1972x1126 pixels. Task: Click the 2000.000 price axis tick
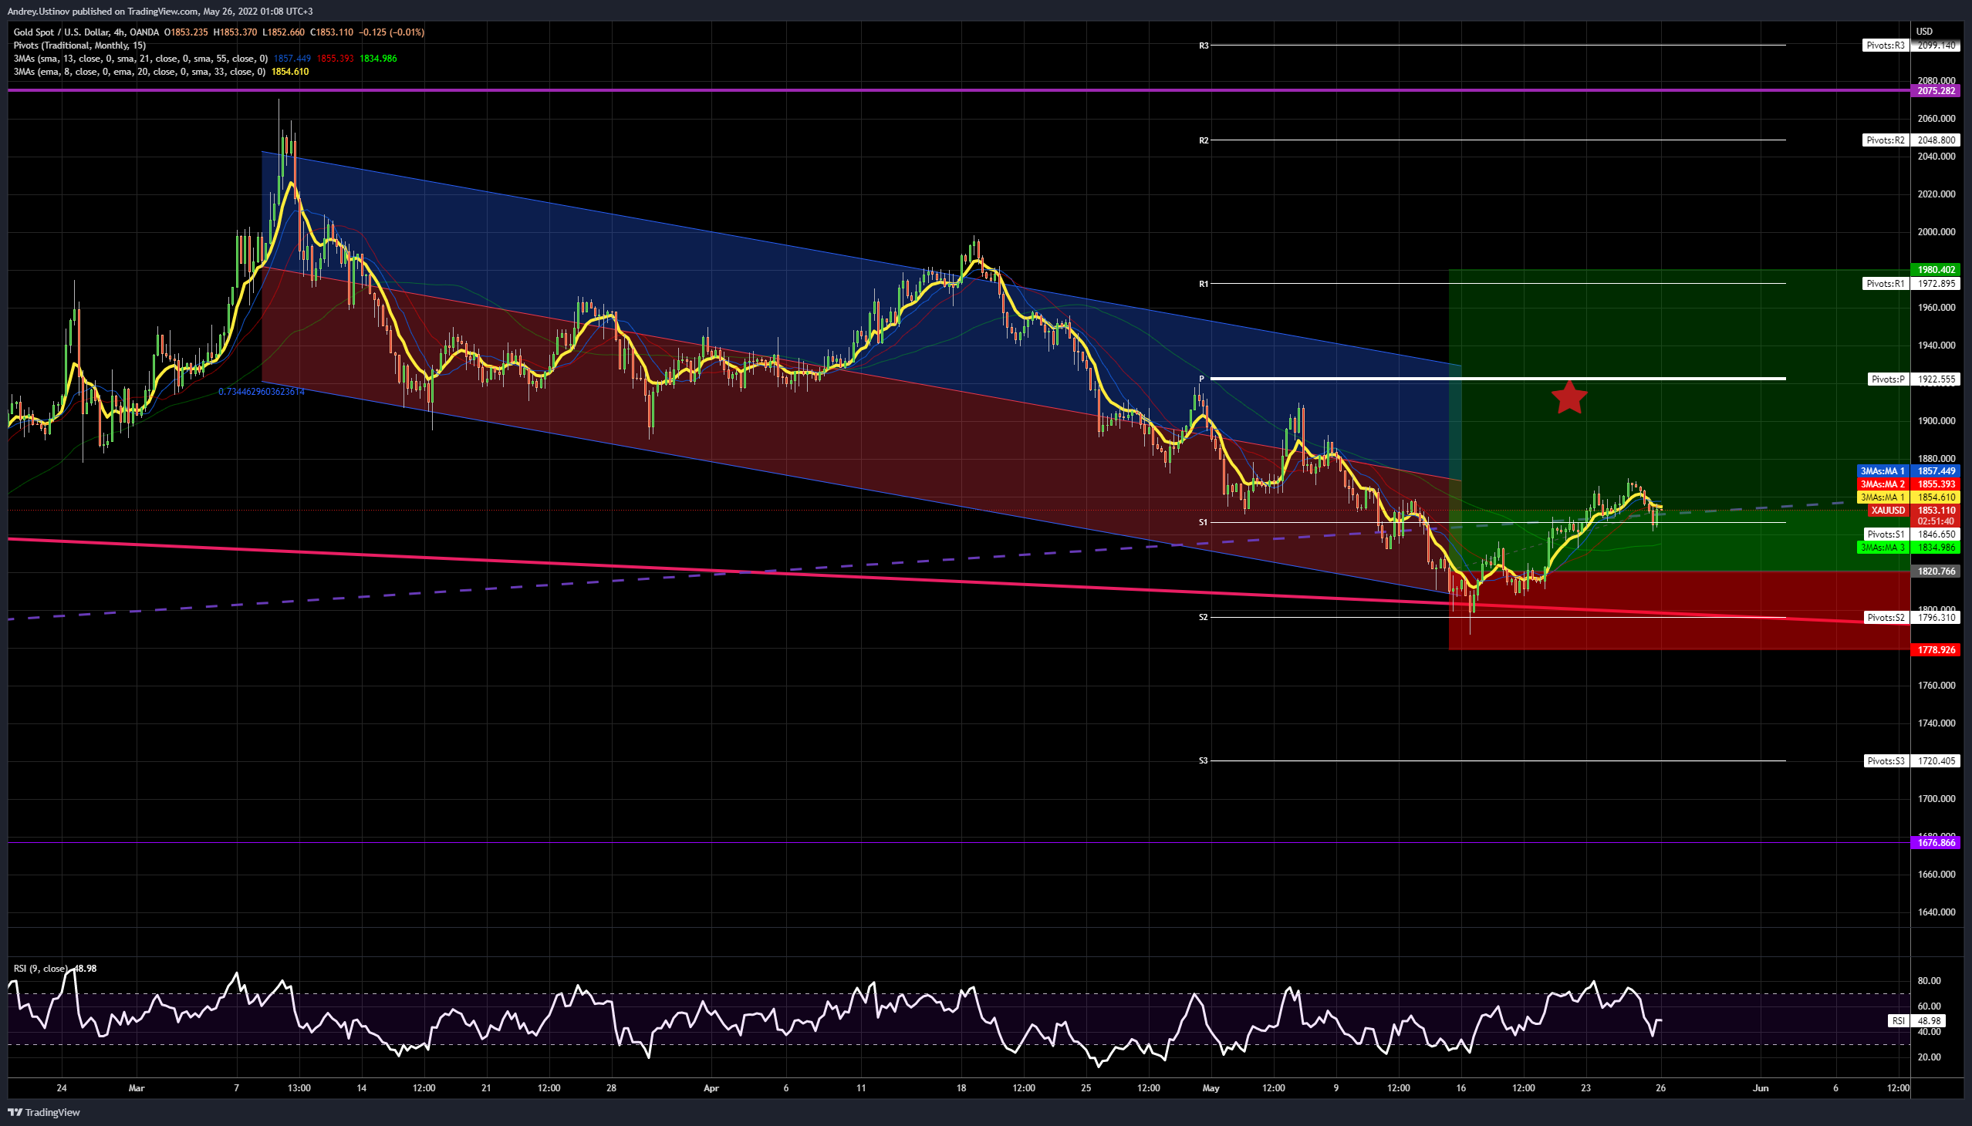(x=1936, y=232)
